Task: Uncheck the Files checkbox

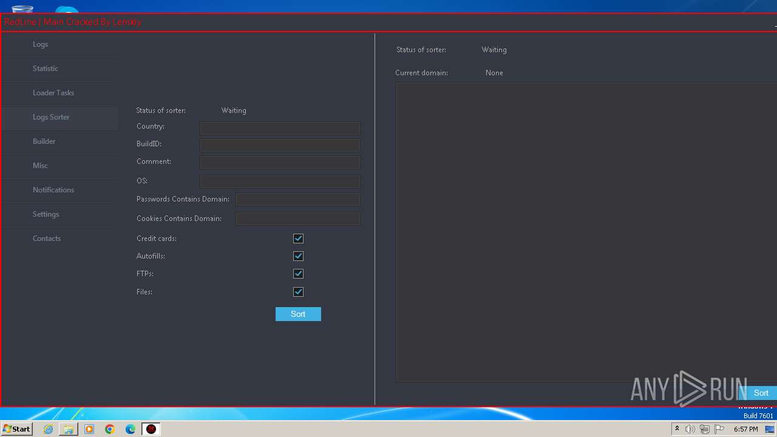Action: (298, 292)
